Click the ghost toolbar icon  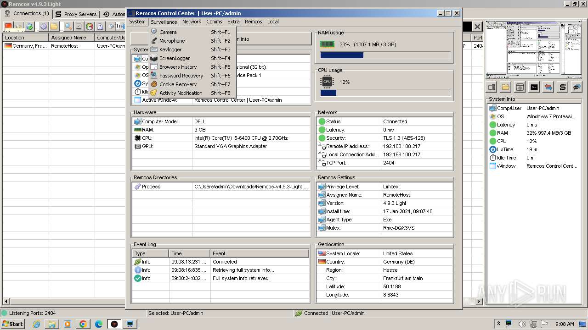tap(100, 27)
